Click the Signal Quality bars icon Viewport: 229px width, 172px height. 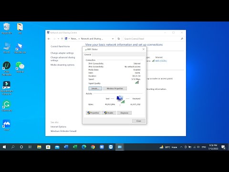coord(137,82)
